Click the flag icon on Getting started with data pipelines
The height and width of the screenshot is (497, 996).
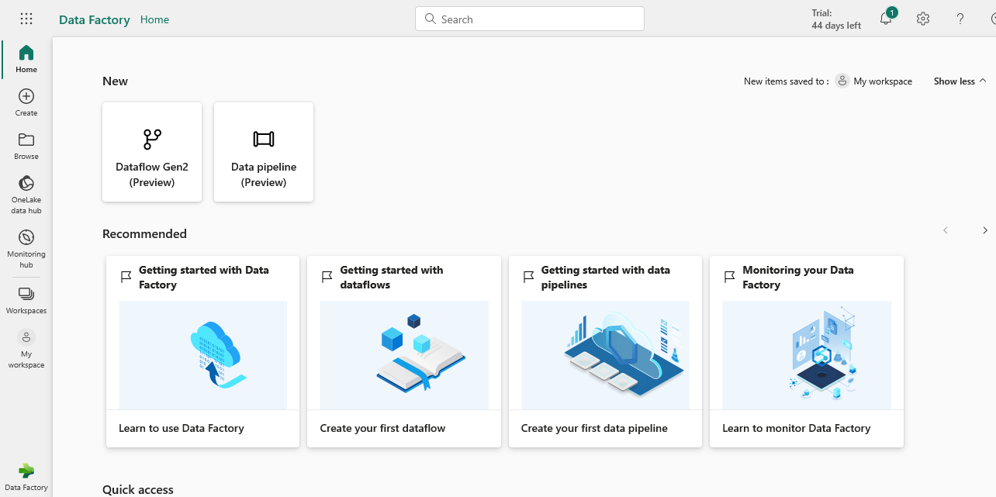pos(528,277)
